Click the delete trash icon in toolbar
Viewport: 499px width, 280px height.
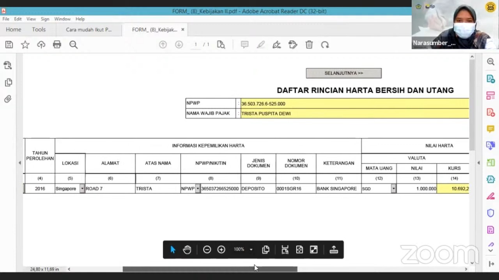309,45
